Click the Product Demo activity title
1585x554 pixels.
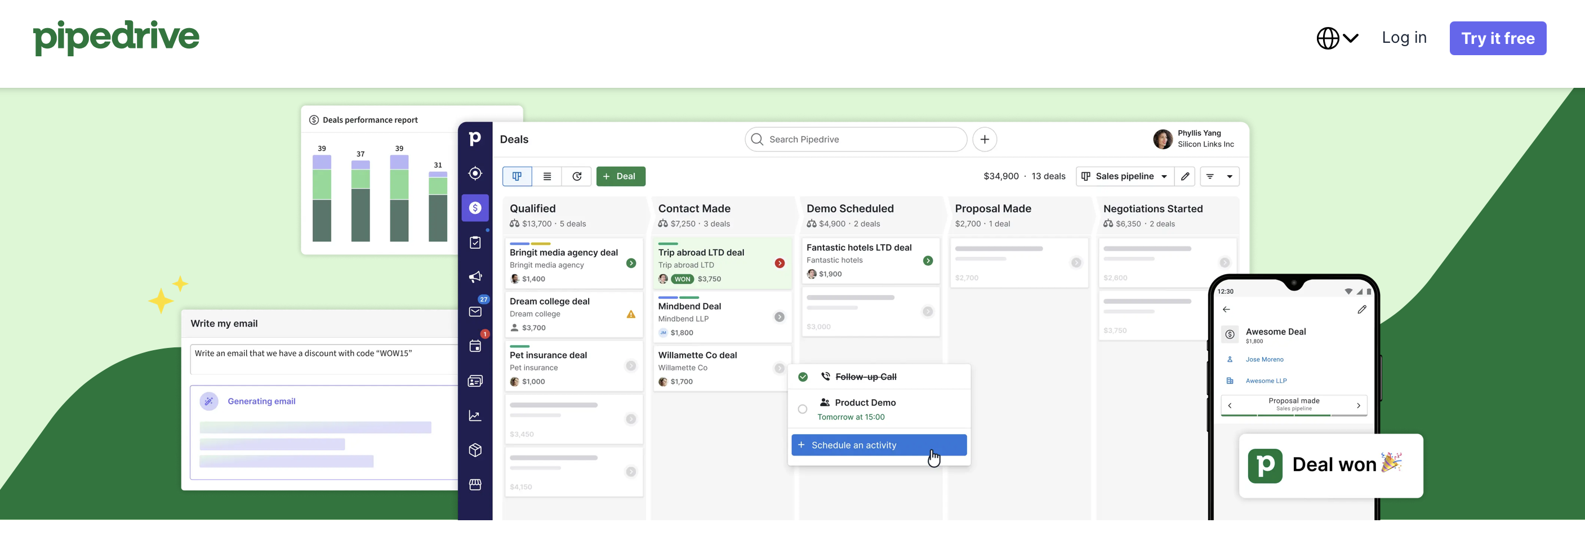pyautogui.click(x=865, y=403)
